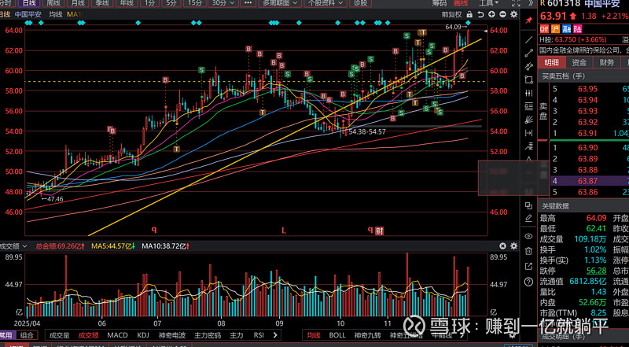Open main chart settings gear icon
The image size is (629, 347).
pos(514,14)
